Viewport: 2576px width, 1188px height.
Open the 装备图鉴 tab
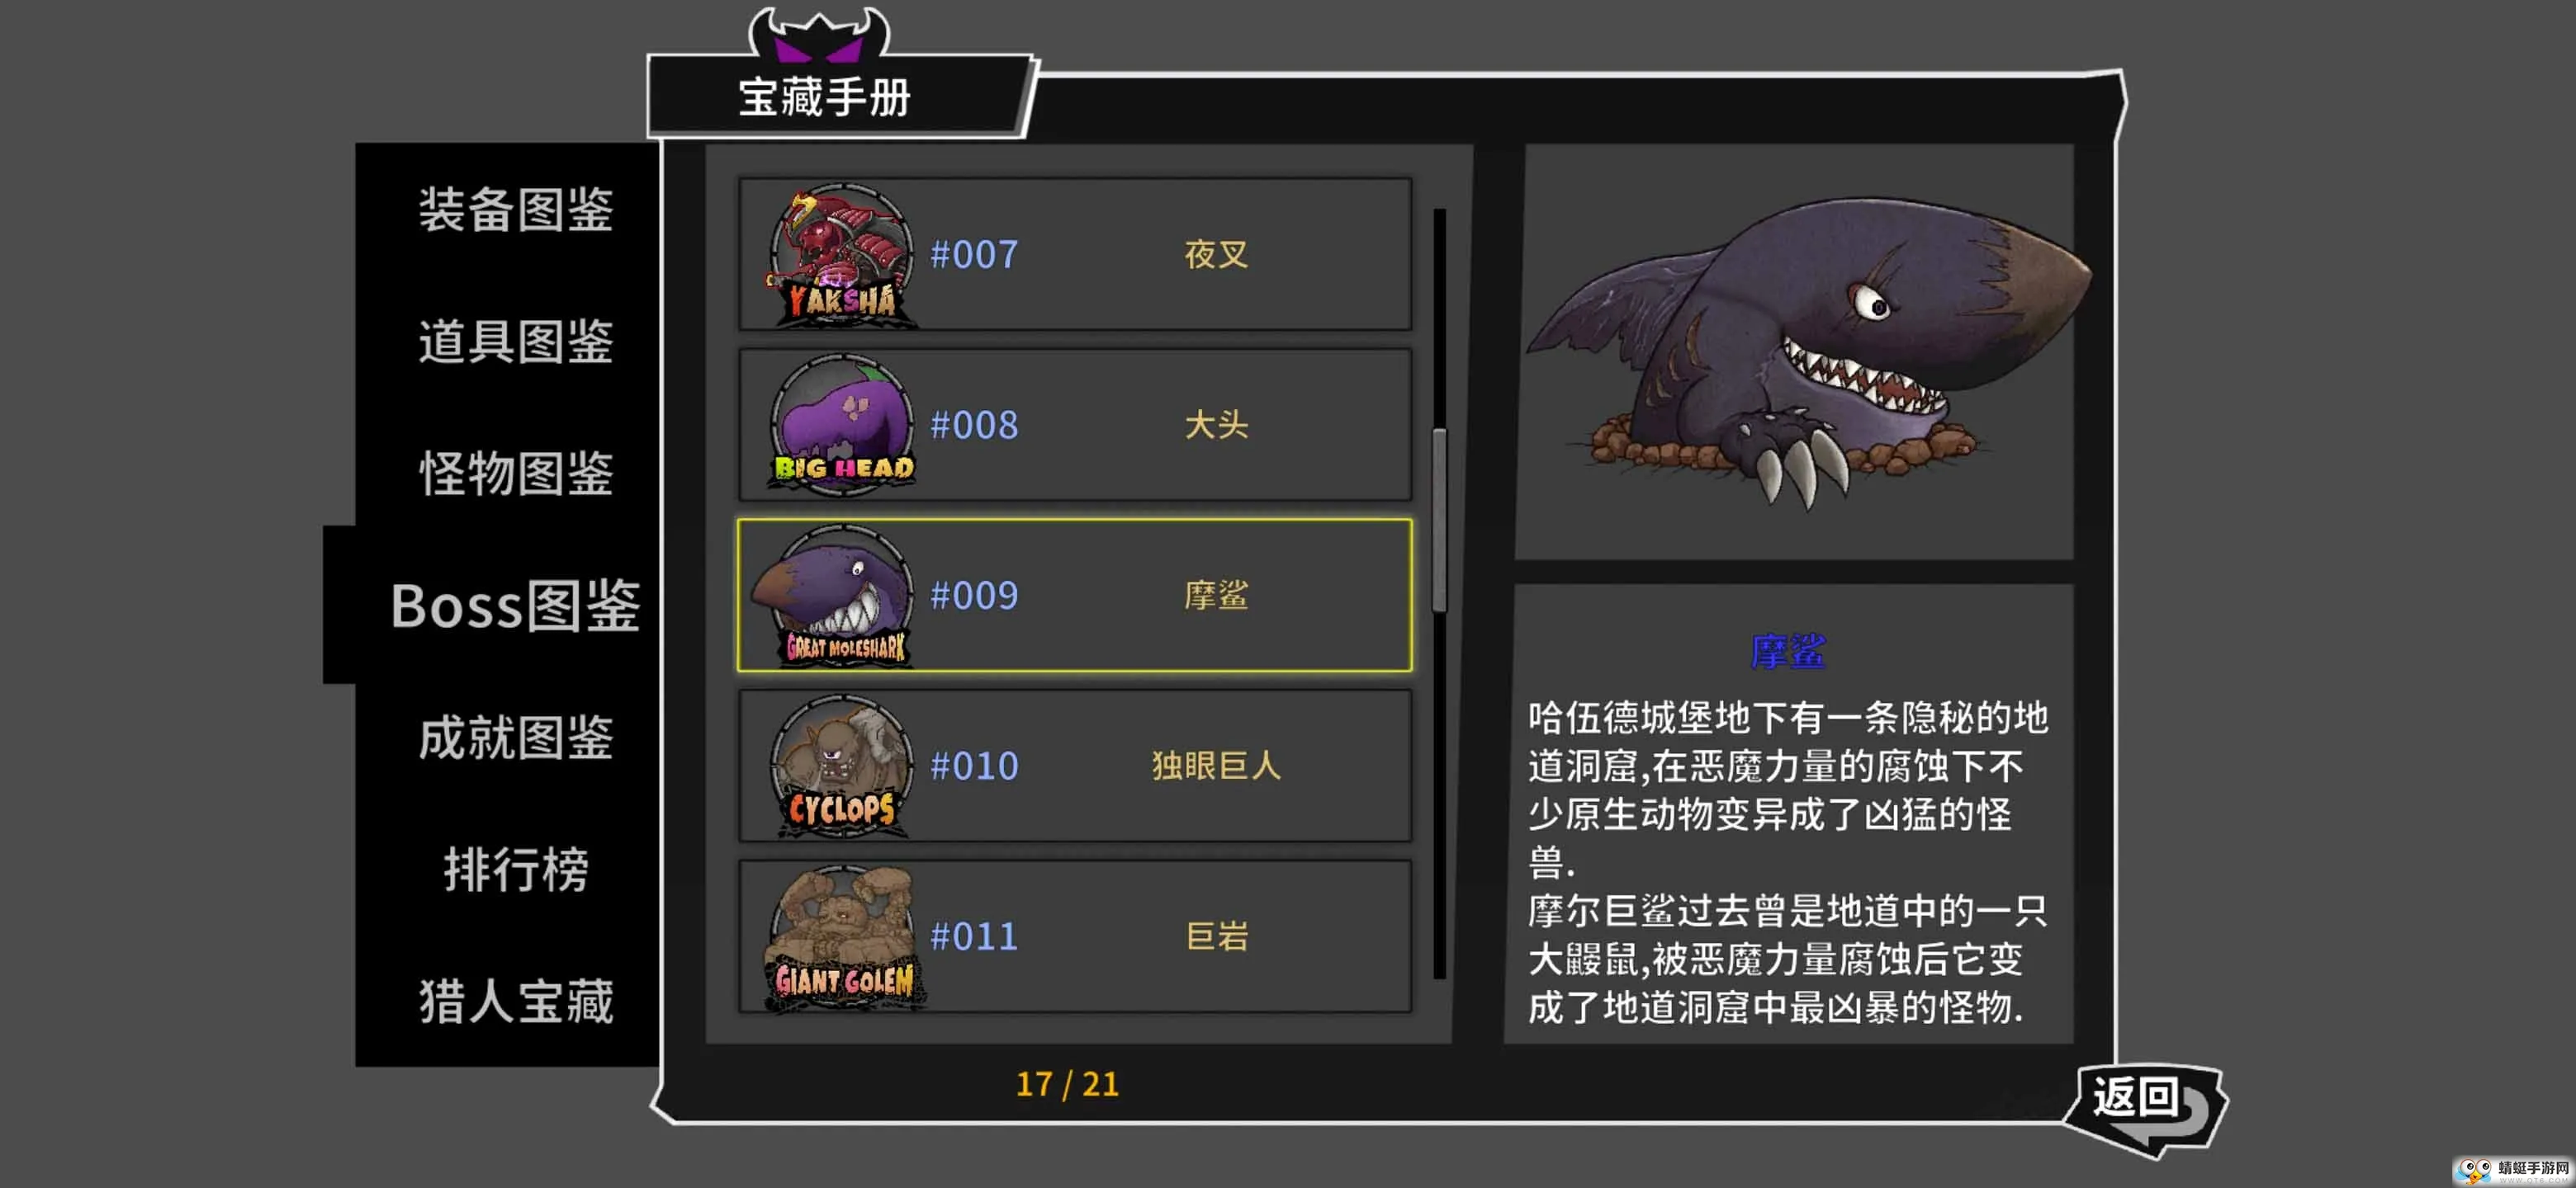[x=515, y=210]
